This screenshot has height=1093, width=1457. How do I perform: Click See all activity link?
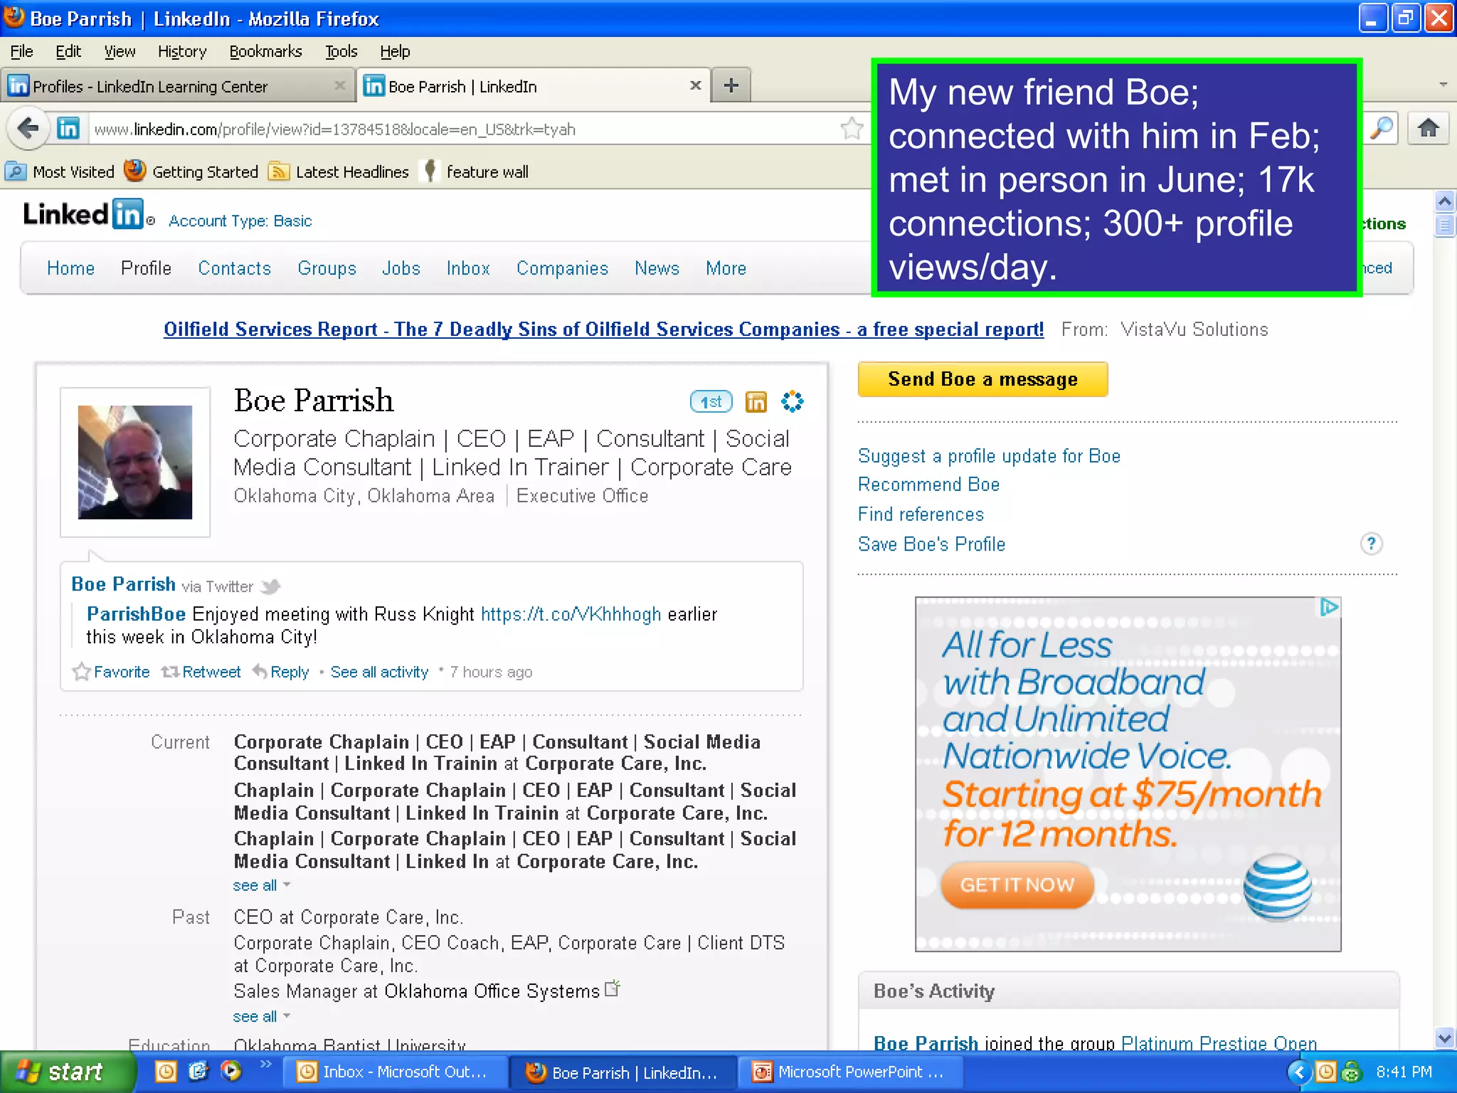[x=379, y=672]
